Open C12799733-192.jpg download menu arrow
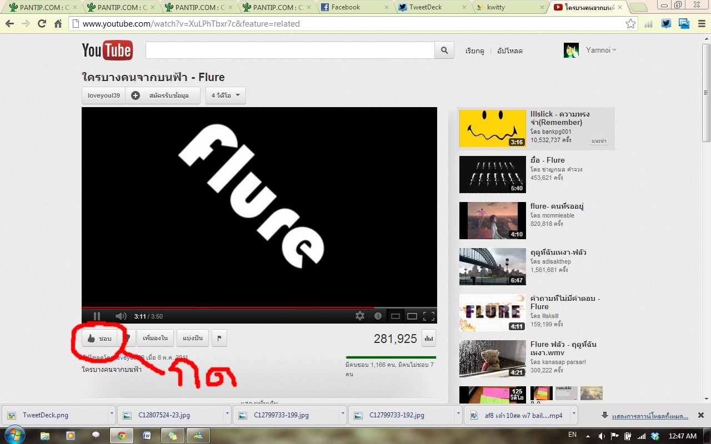This screenshot has width=711, height=444. point(458,415)
